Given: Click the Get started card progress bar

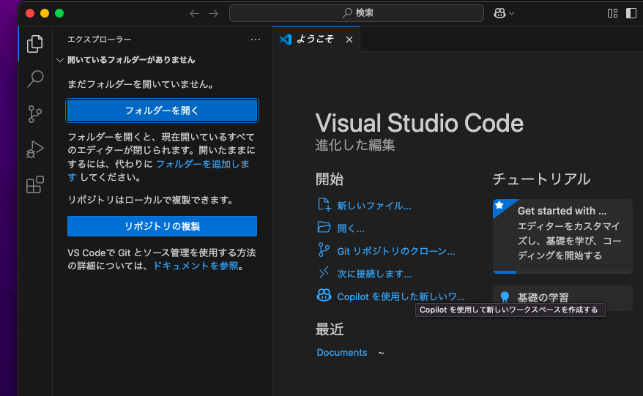Looking at the screenshot, I should click(562, 272).
